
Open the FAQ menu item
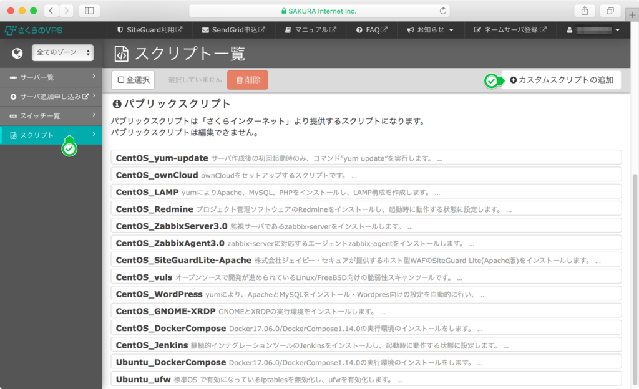click(x=371, y=29)
